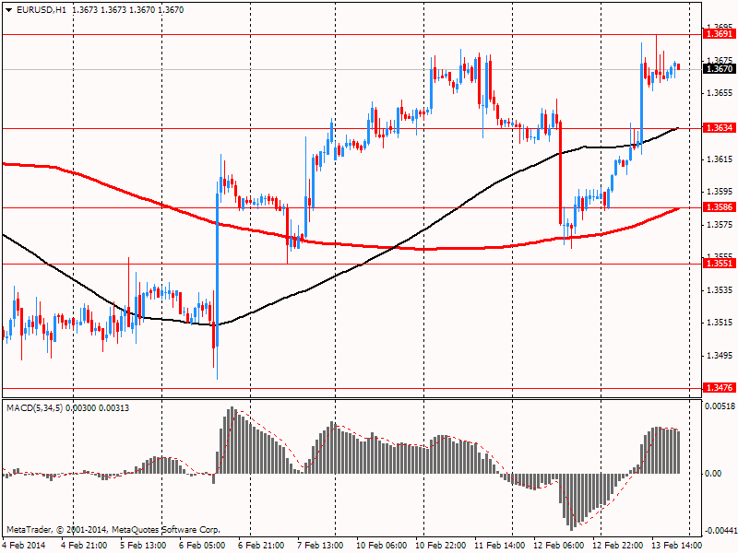This screenshot has height=553, width=738.
Task: Click the 12 Feb 22:00 time label
Action: click(x=617, y=546)
